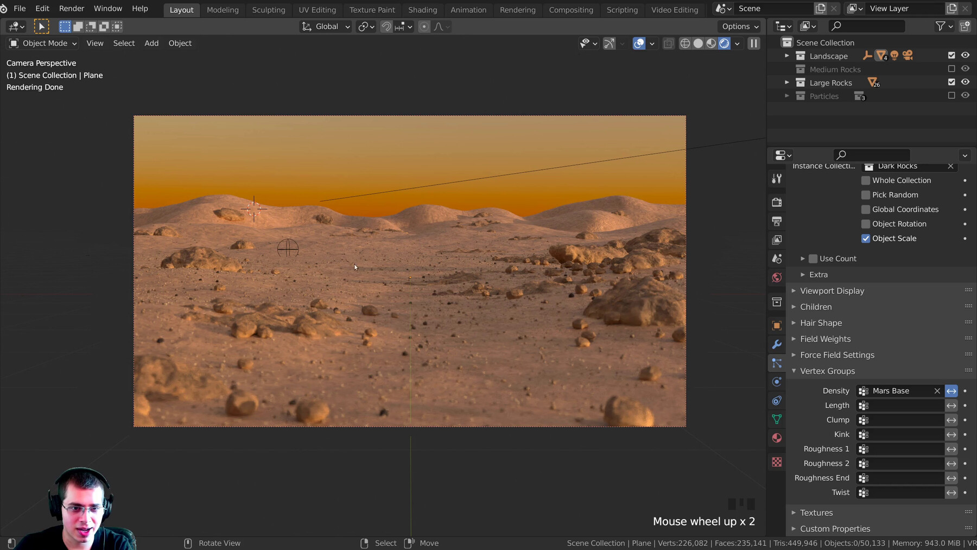Enable the Whole Collection checkbox
Viewport: 977px width, 550px height.
pyautogui.click(x=866, y=180)
